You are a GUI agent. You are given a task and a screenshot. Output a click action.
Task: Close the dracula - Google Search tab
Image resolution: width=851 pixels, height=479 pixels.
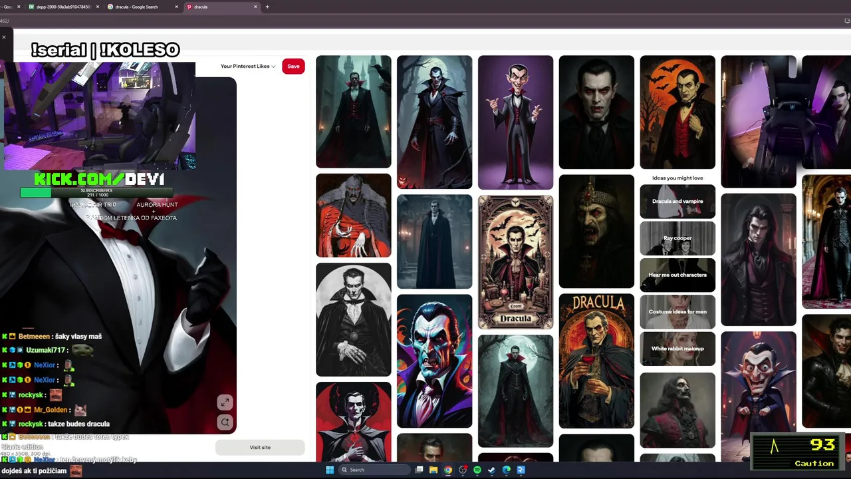[176, 7]
